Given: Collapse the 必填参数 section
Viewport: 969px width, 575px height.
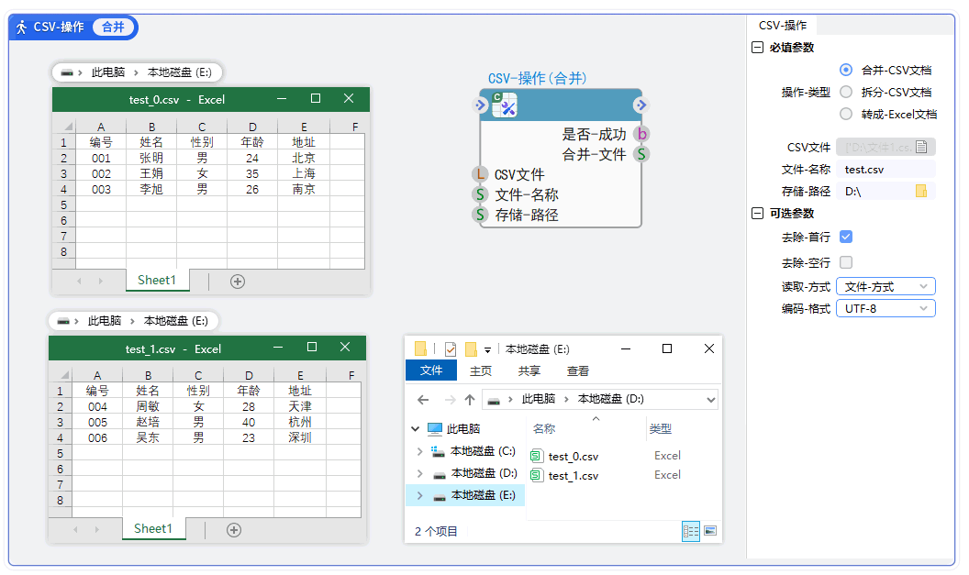Looking at the screenshot, I should [757, 48].
